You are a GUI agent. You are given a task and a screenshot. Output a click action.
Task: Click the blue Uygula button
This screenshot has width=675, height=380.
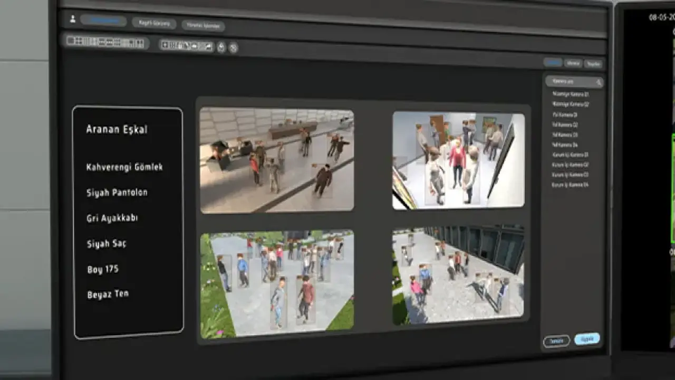587,339
